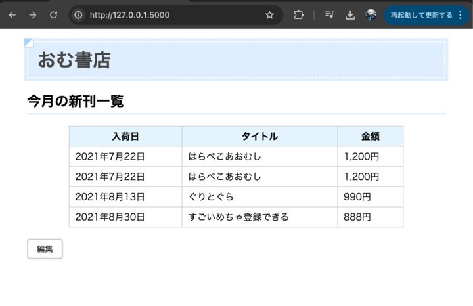
Task: Open the browser three-dot menu
Action: click(460, 15)
